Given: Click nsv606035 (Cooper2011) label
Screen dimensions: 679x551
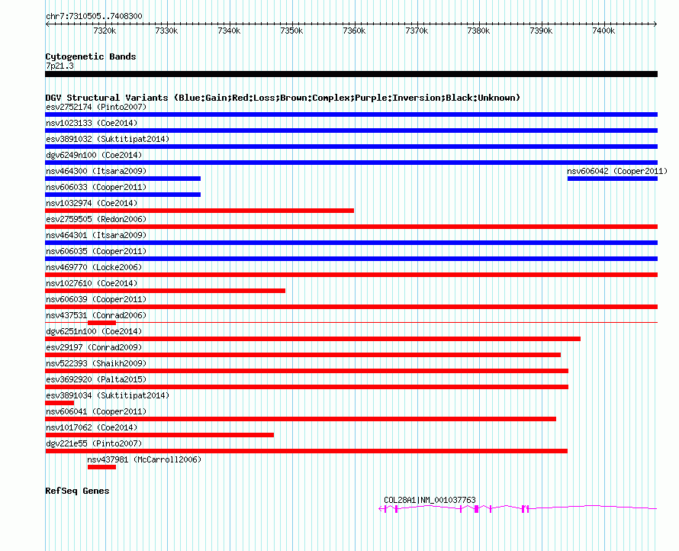Looking at the screenshot, I should click(96, 251).
